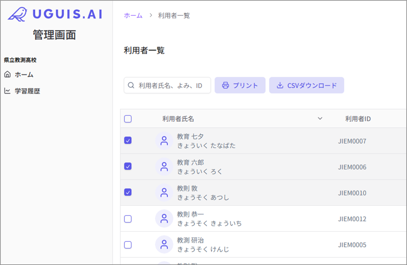Select ホーム in the sidebar menu

(x=24, y=75)
